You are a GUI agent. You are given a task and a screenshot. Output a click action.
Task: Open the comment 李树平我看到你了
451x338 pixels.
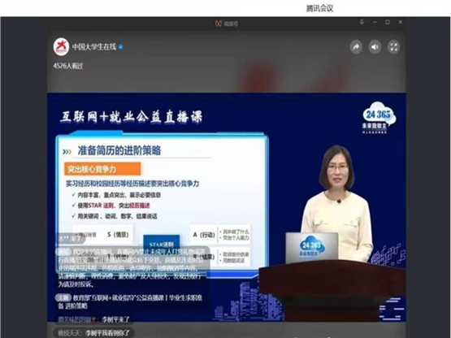[x=107, y=333]
